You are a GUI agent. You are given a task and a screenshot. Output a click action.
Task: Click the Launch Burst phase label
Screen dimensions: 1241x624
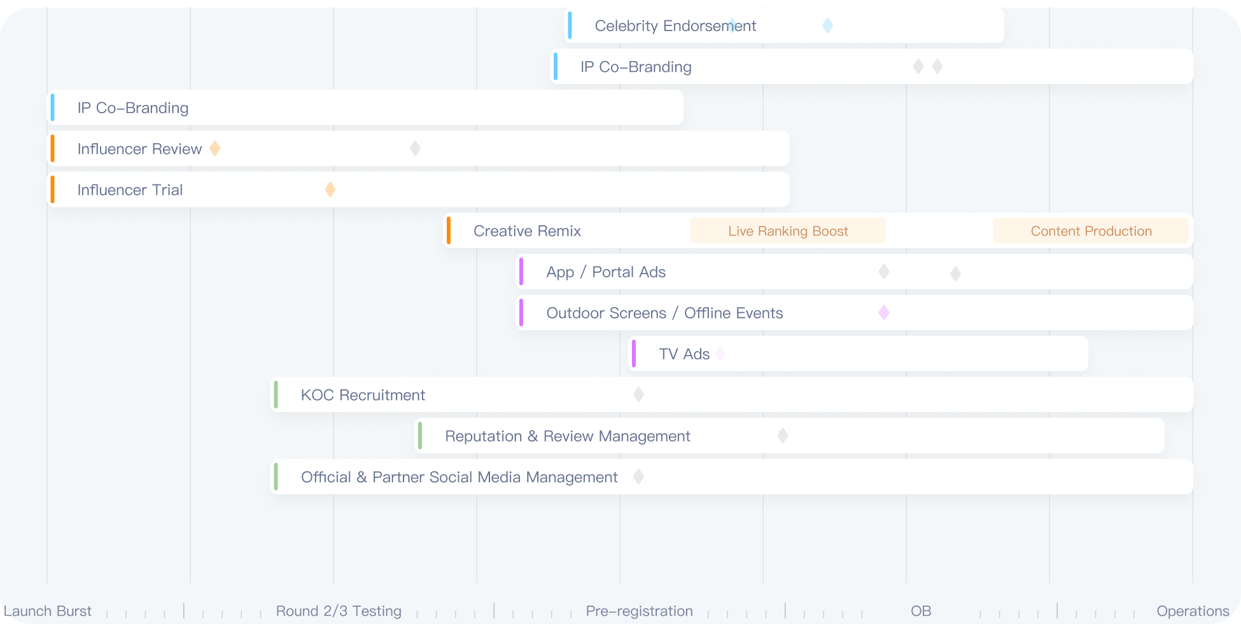click(x=48, y=611)
